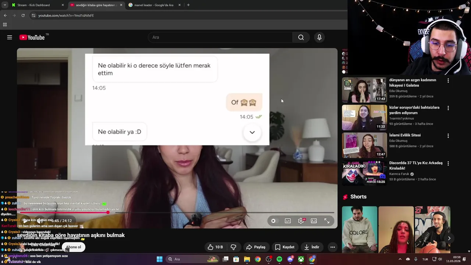Toggle the autoplay switch in player

(273, 221)
